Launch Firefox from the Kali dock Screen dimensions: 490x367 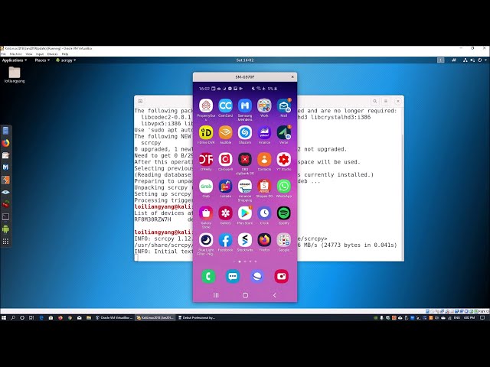coord(5,143)
